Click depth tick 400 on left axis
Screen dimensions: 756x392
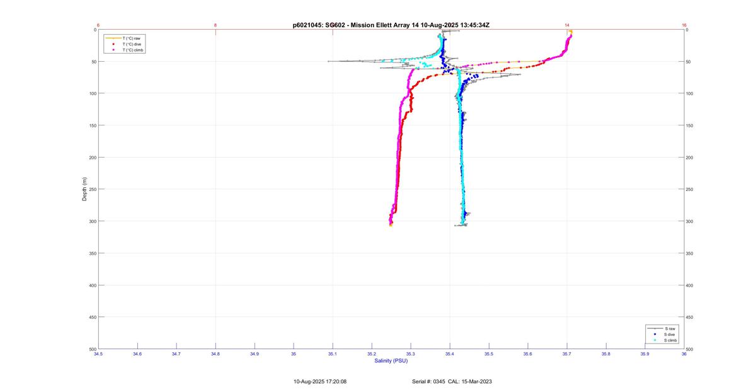[x=92, y=285]
